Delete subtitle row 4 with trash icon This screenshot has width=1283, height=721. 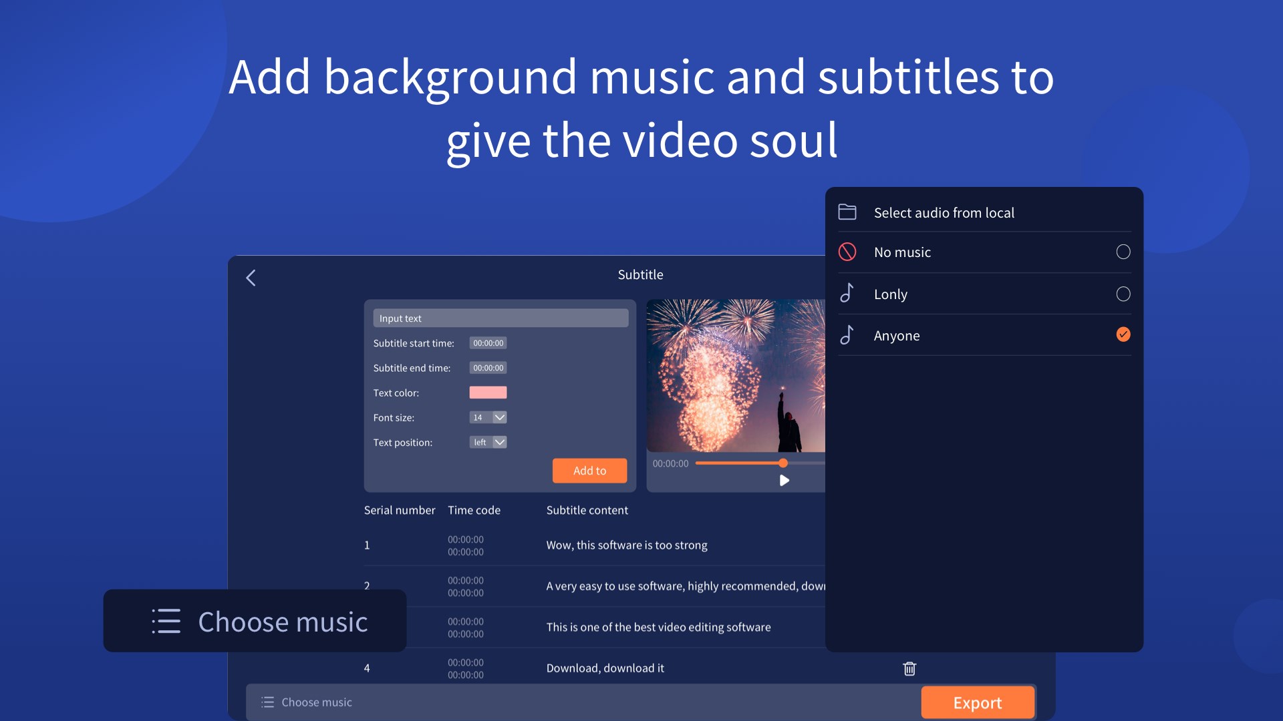[909, 668]
